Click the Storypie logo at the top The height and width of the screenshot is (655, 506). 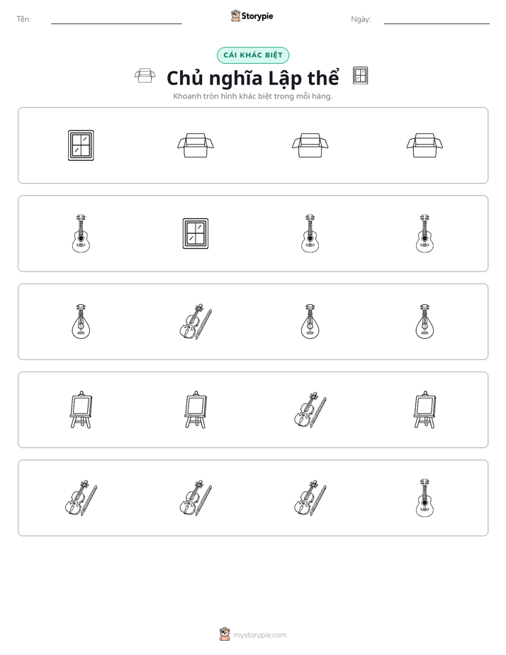point(252,16)
